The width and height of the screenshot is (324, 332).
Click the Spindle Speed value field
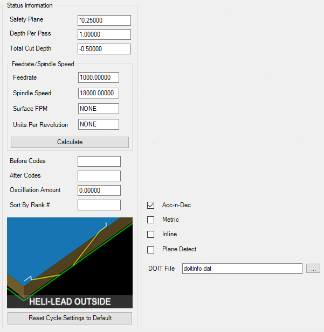99,93
